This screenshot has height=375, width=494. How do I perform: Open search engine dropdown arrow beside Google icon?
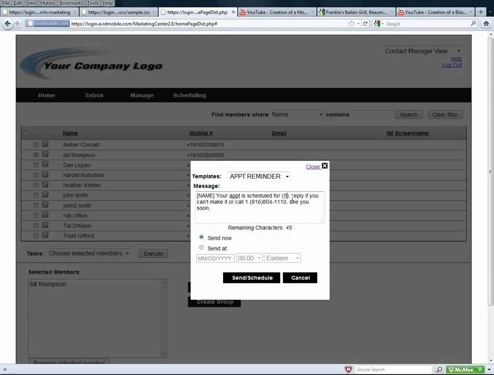[382, 24]
